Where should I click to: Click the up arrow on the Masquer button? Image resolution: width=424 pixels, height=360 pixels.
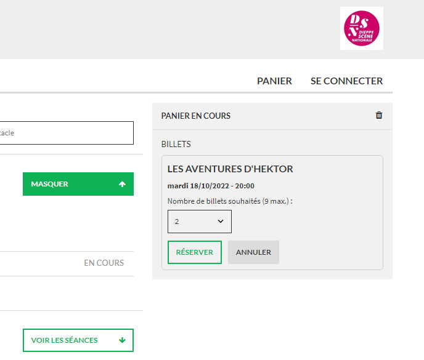pos(122,184)
